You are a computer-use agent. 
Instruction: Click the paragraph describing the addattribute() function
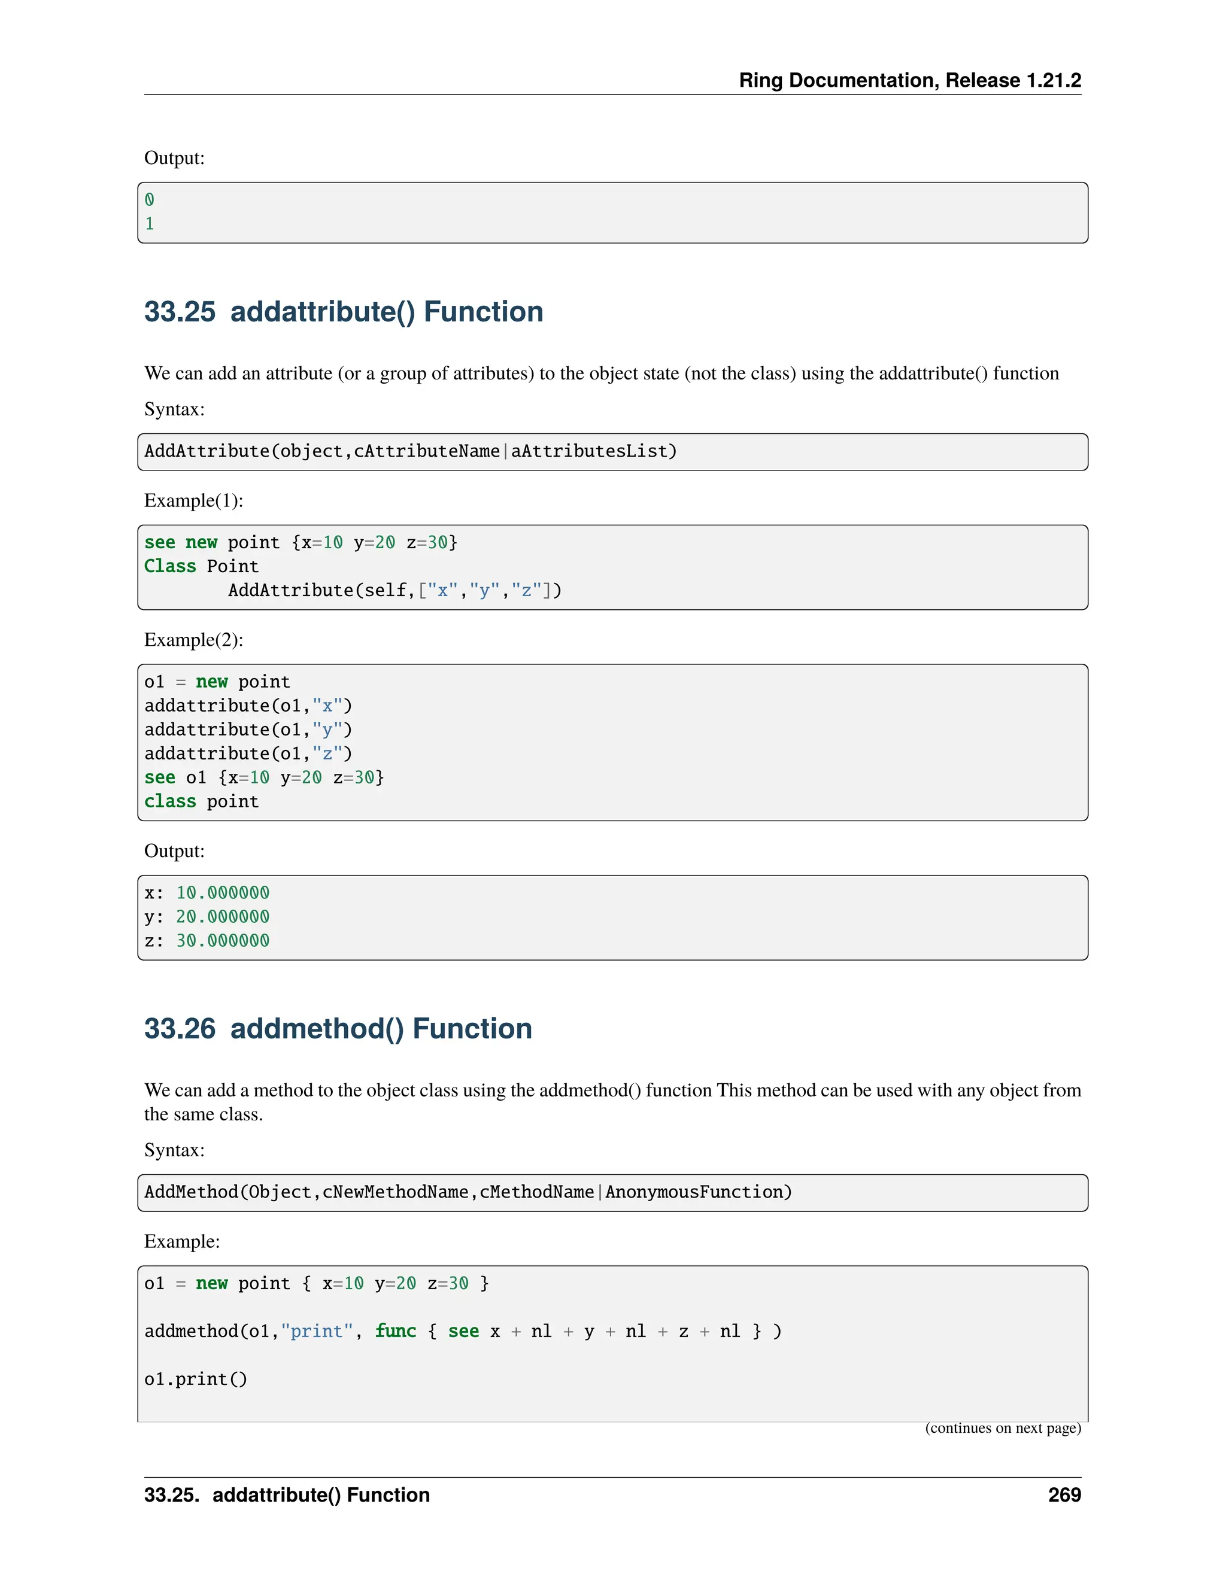pyautogui.click(x=600, y=373)
